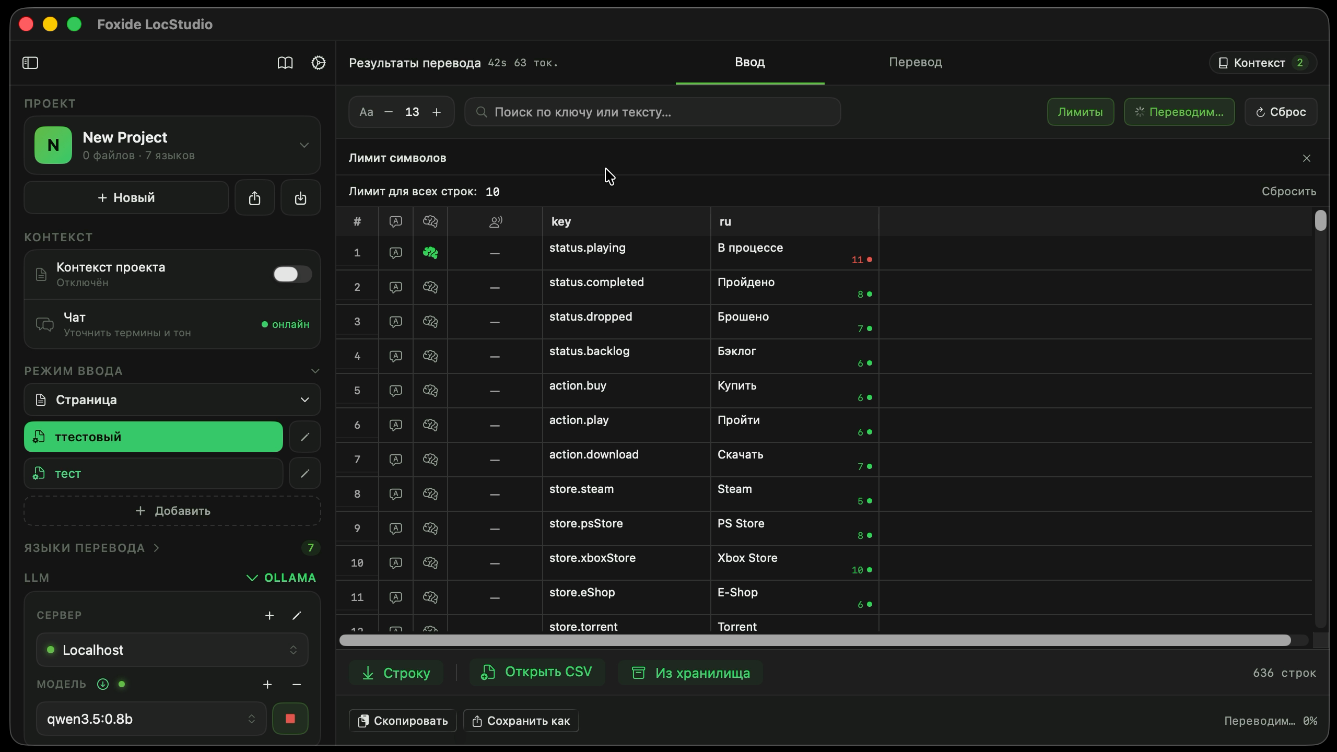
Task: Open the glossary book icon
Action: pyautogui.click(x=285, y=63)
